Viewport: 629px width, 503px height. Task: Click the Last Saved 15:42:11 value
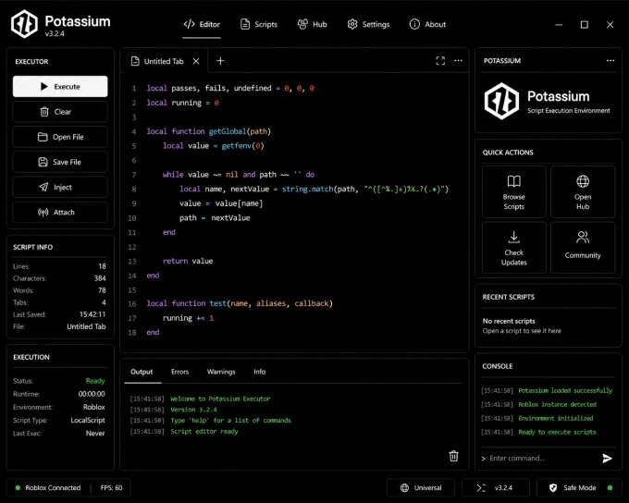92,314
